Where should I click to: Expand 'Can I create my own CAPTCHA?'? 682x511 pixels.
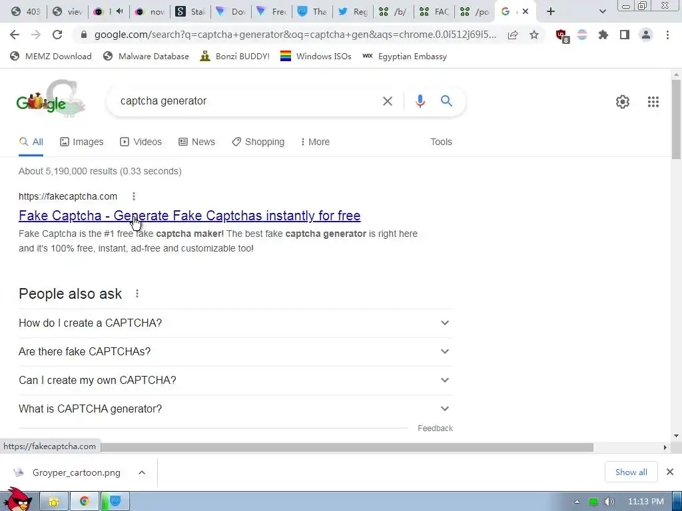click(x=236, y=380)
